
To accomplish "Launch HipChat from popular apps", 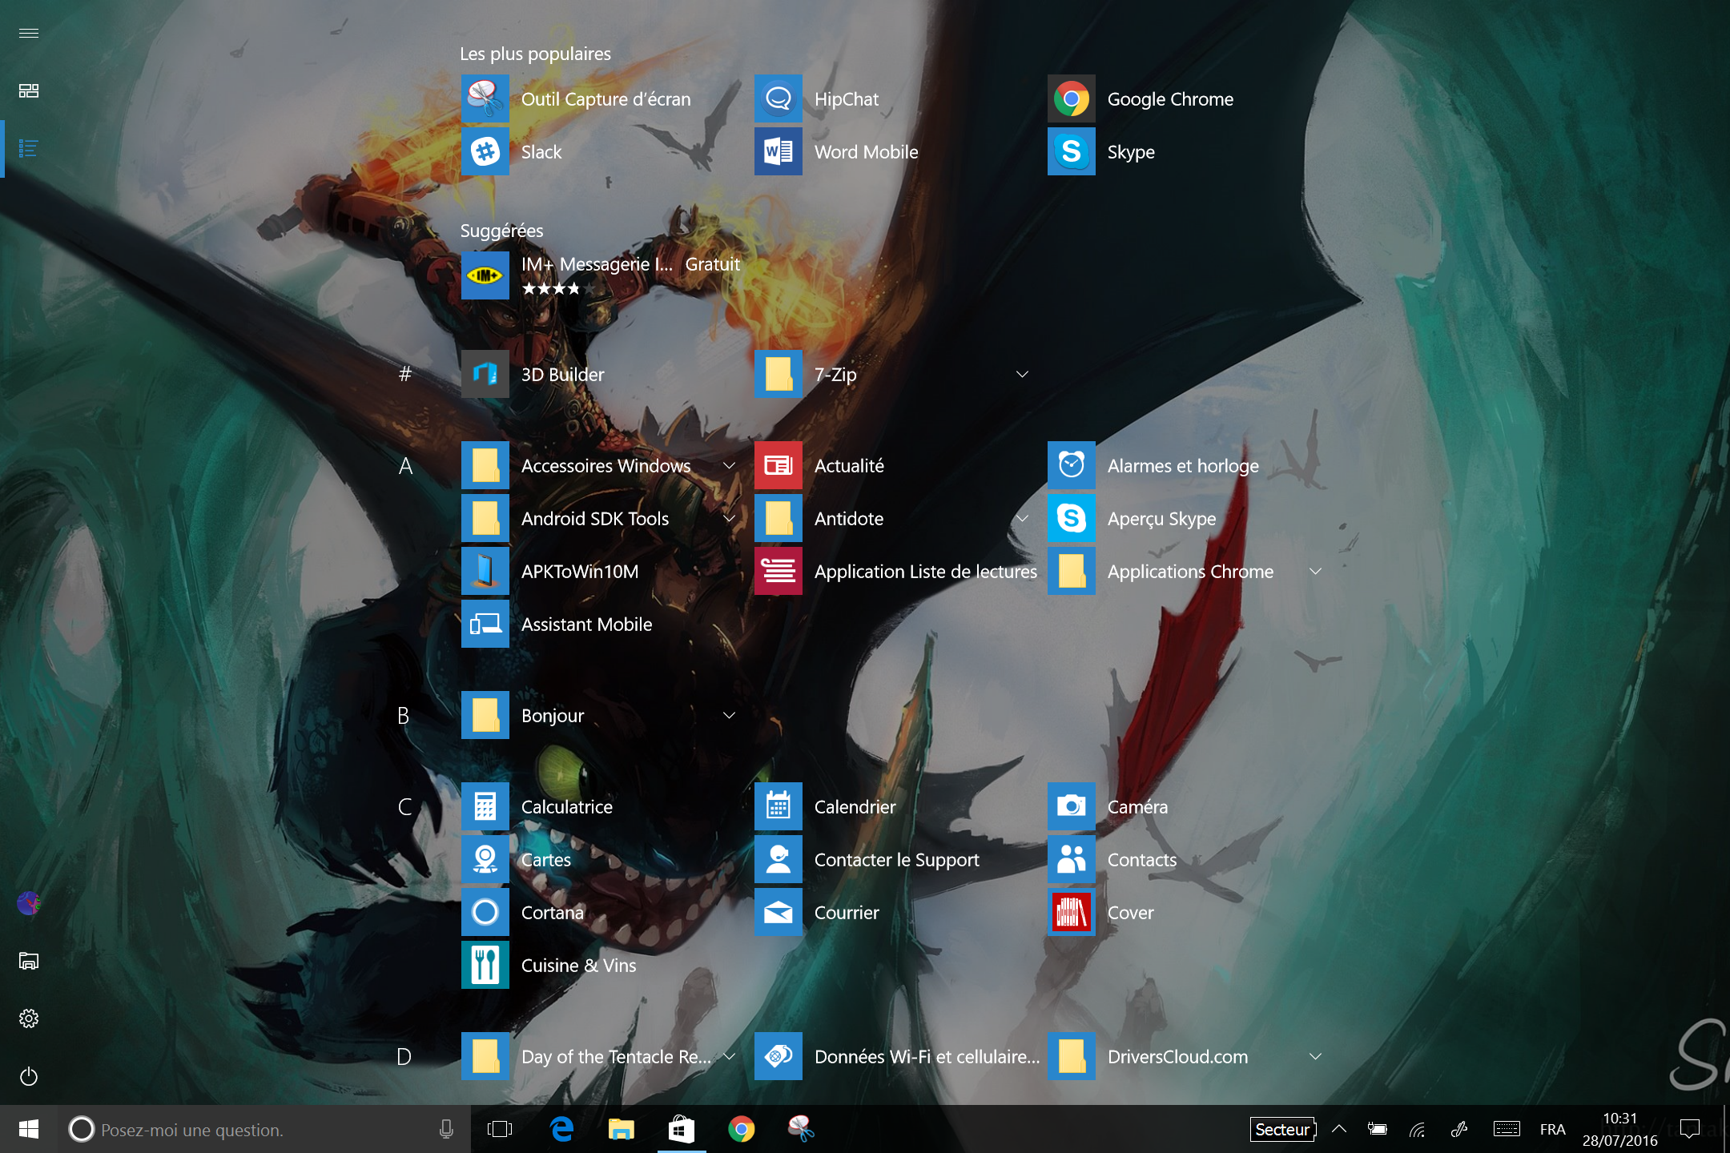I will coord(778,98).
